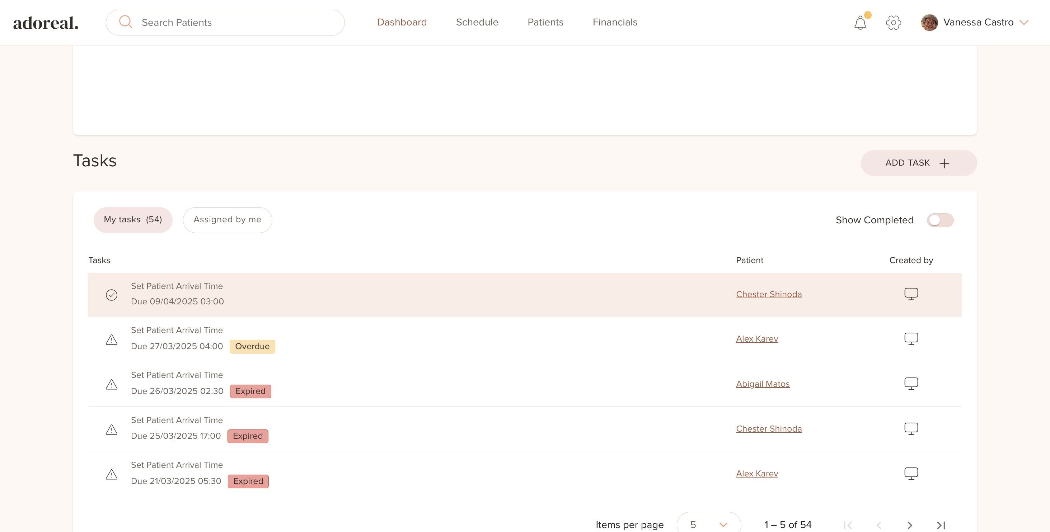Open the Items per page dropdown
Viewport: 1050px width, 532px height.
coord(708,524)
